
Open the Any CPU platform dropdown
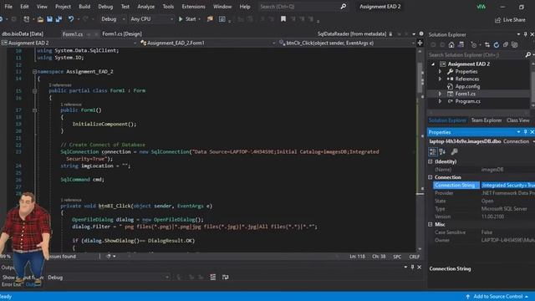tap(151, 19)
